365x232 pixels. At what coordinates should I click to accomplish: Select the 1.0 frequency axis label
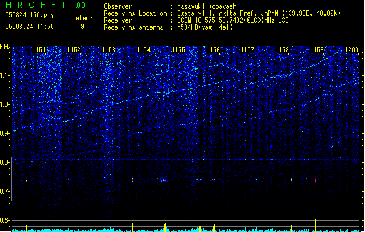5,104
